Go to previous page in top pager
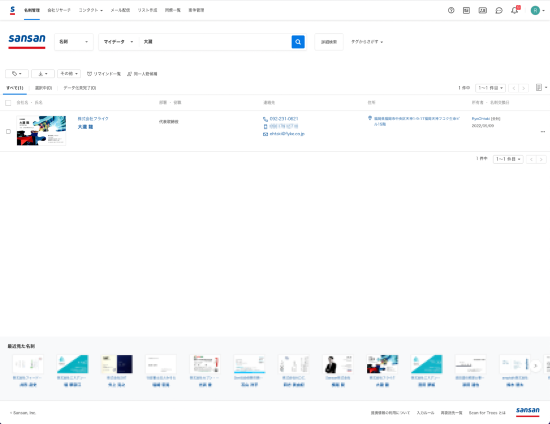The image size is (550, 424). (514, 88)
